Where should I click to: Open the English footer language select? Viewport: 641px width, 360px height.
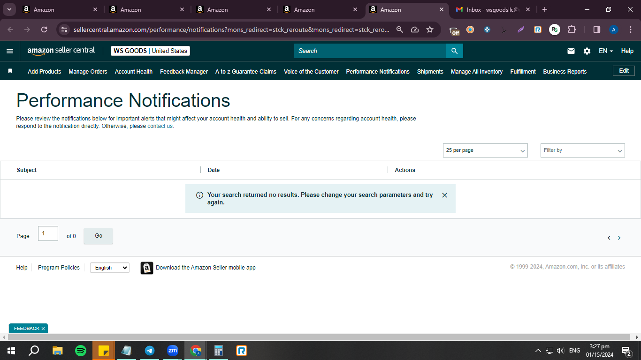coord(110,268)
